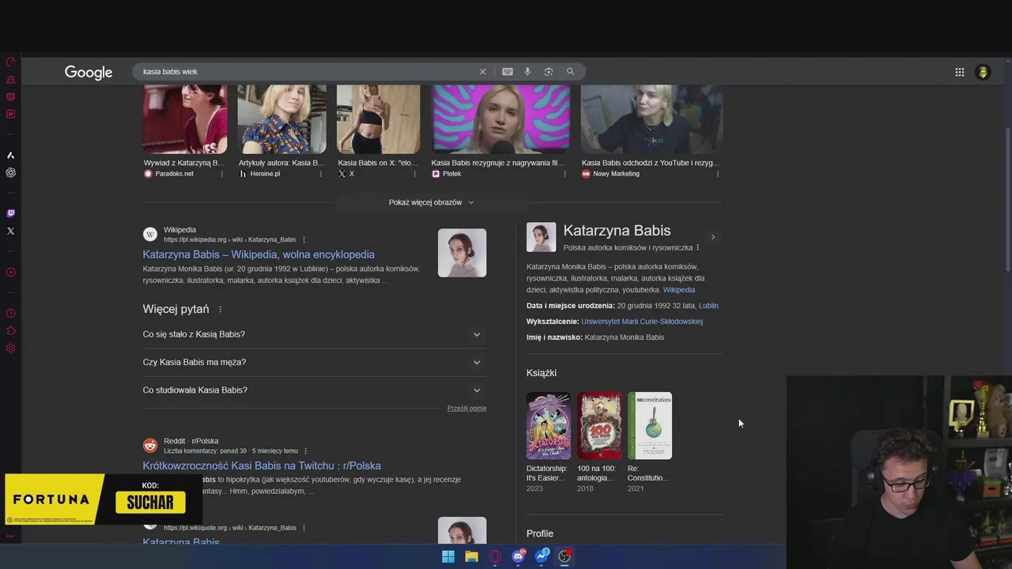Open Windows Start menu
The height and width of the screenshot is (569, 1012).
[448, 556]
